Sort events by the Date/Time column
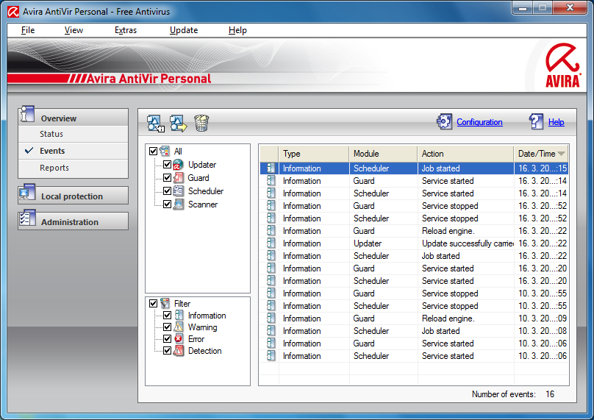Image resolution: width=594 pixels, height=420 pixels. pyautogui.click(x=540, y=154)
